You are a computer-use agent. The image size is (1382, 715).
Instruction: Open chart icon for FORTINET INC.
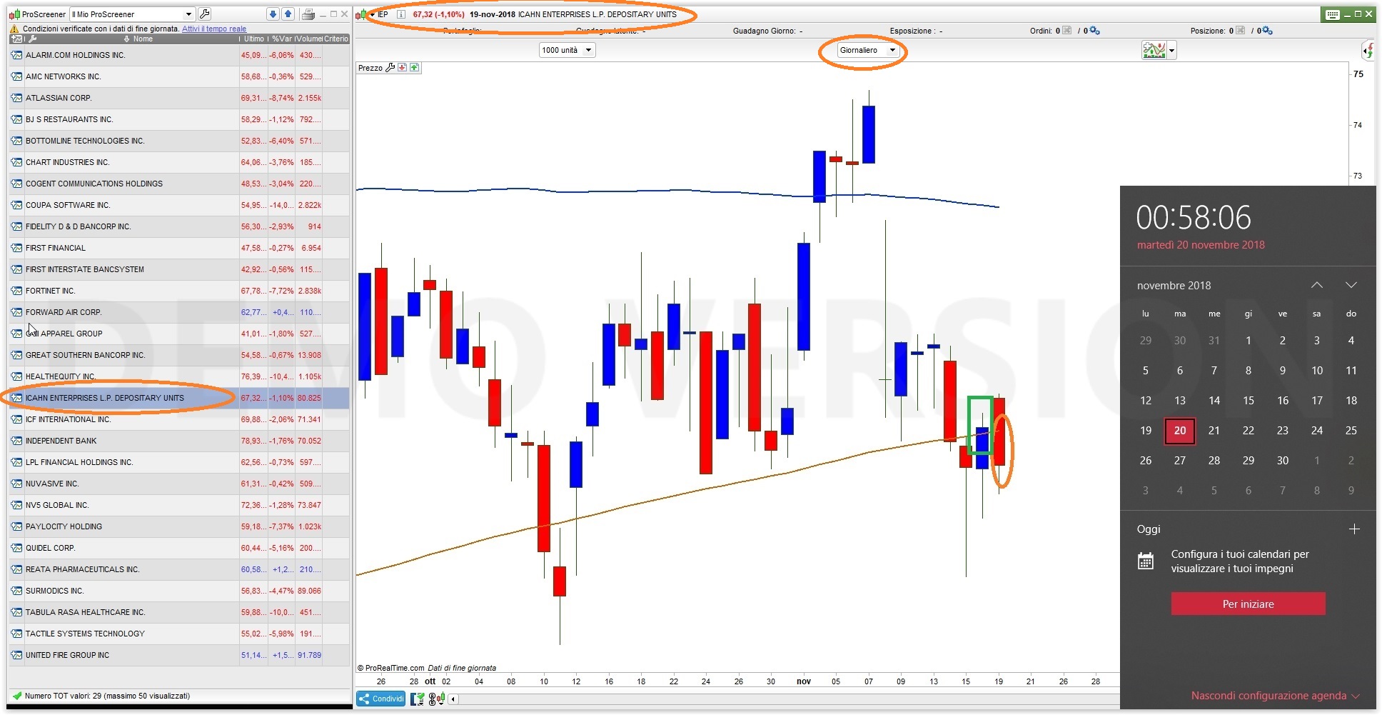pyautogui.click(x=16, y=291)
